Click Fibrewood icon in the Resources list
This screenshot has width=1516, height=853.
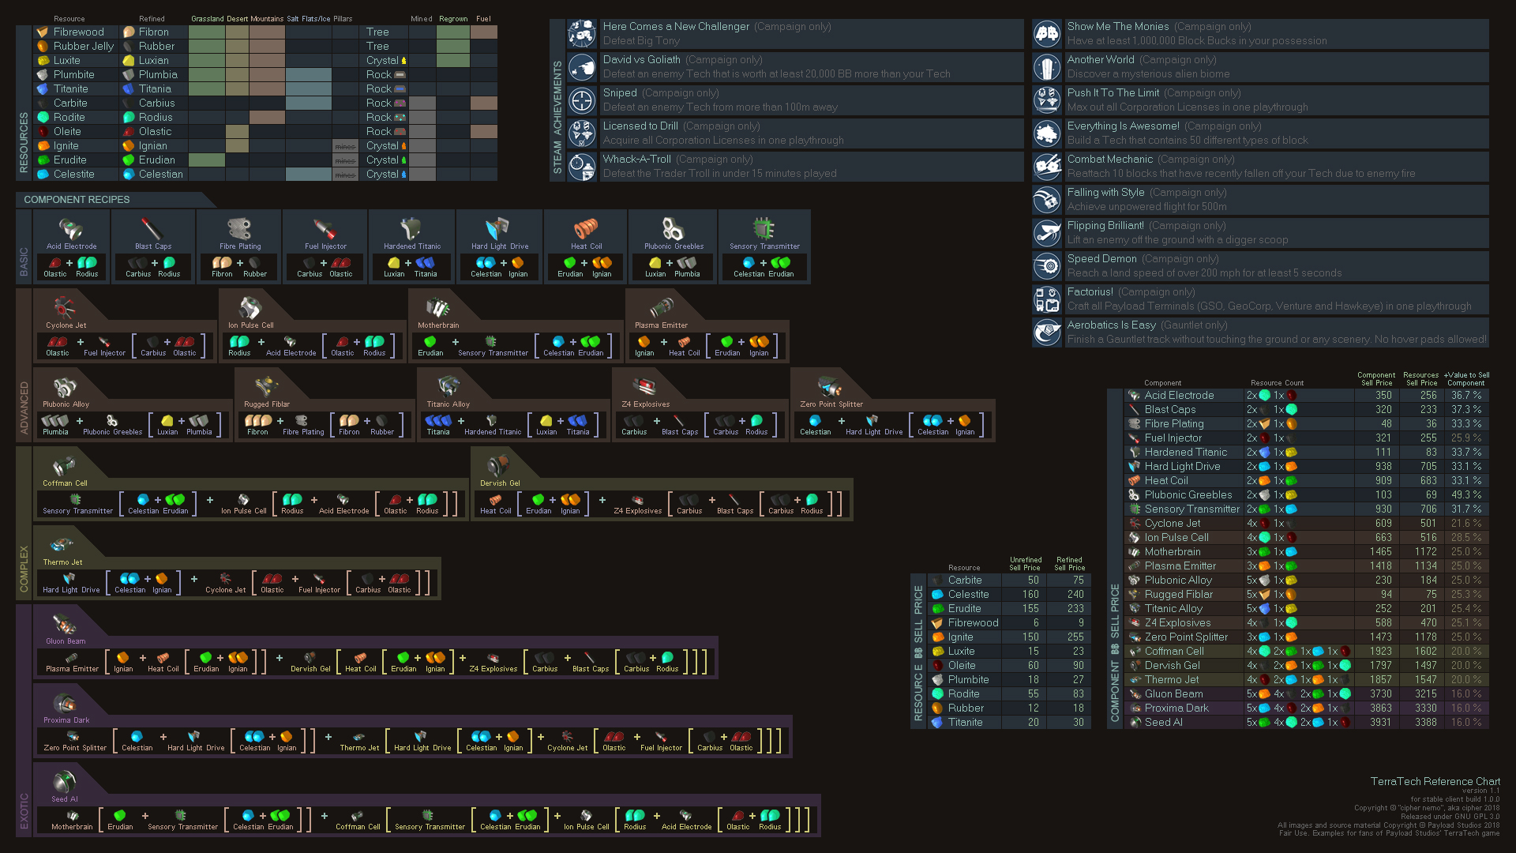coord(43,32)
